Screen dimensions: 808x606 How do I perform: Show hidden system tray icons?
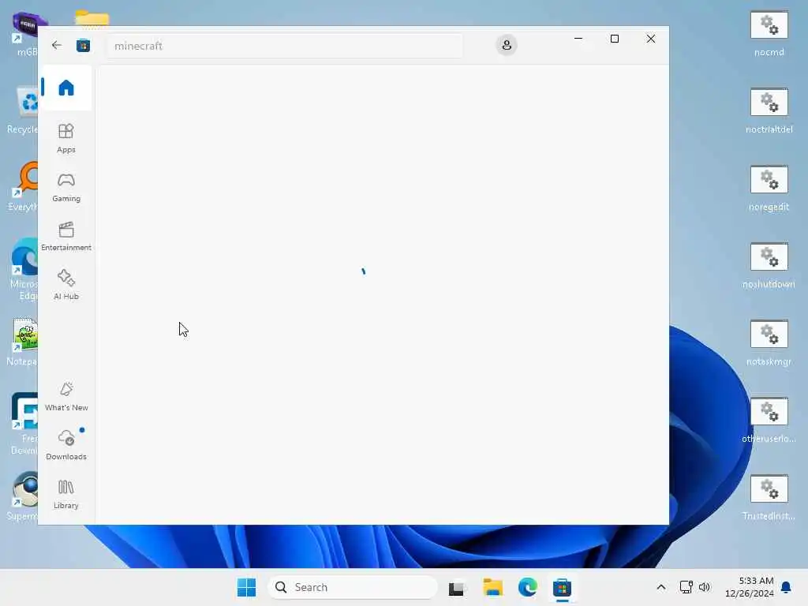661,587
